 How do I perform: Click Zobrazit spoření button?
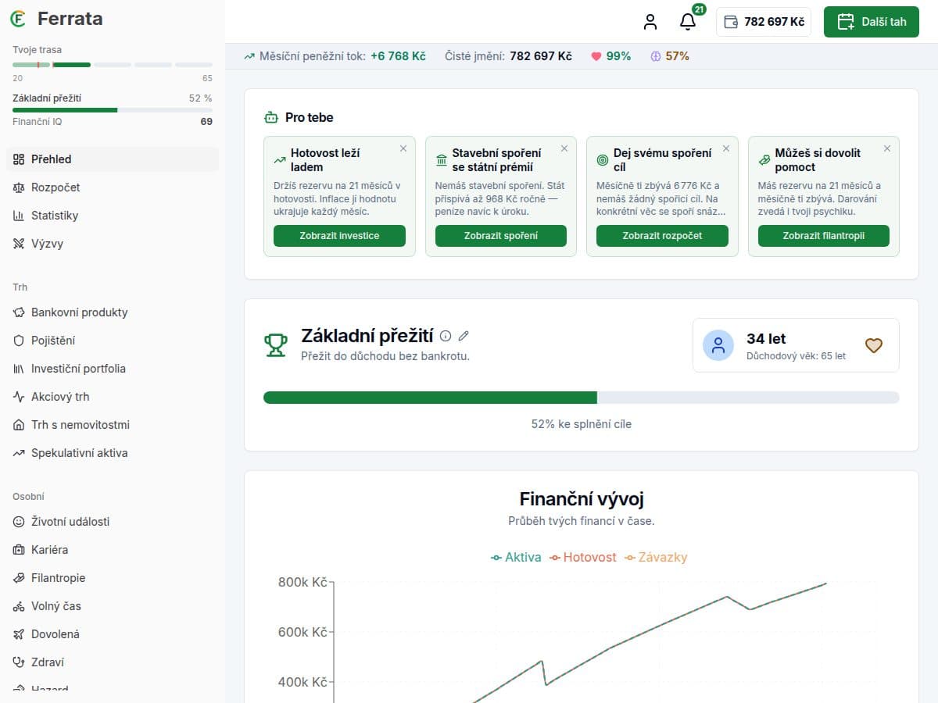pos(501,236)
